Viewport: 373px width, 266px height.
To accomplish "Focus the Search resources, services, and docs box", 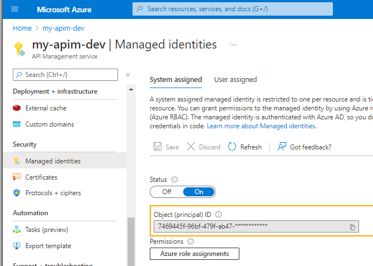I will click(232, 9).
